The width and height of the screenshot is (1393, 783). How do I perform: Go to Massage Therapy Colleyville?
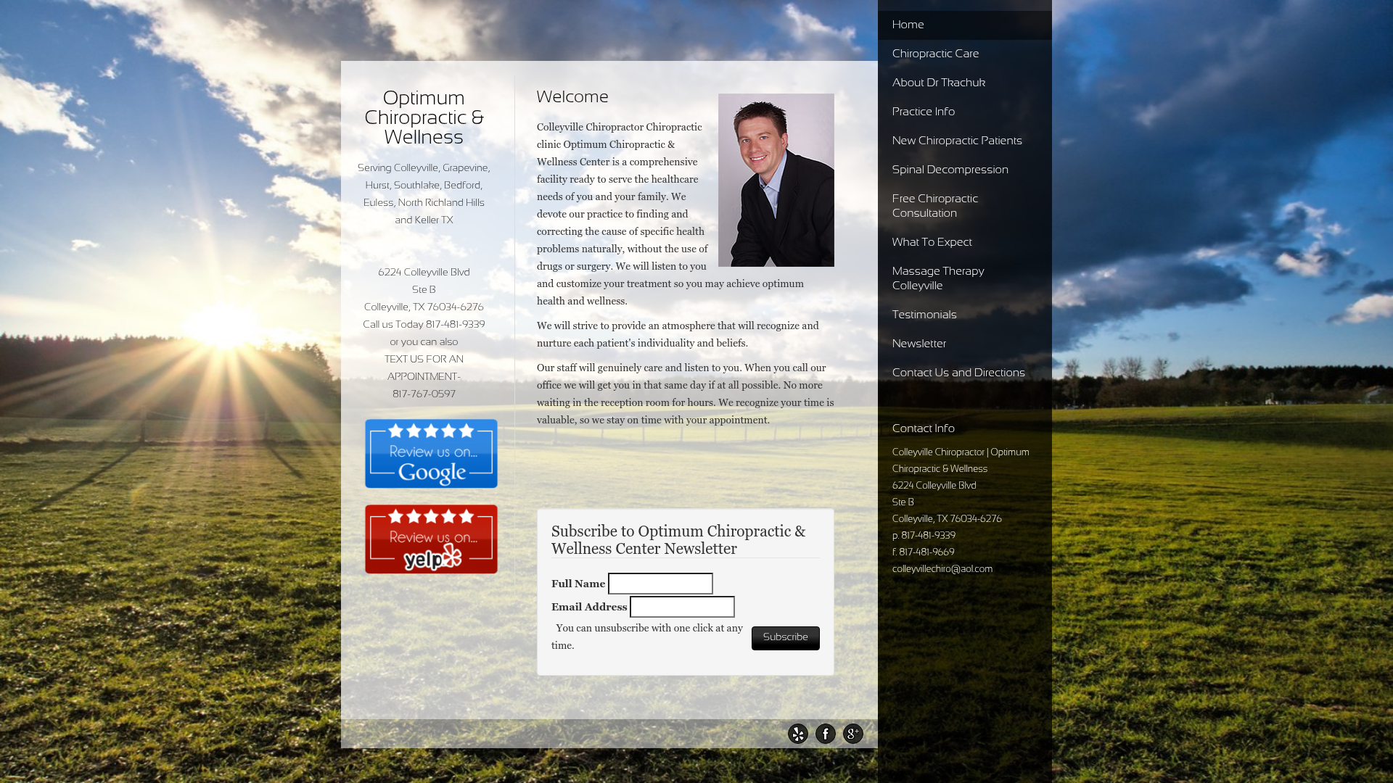click(x=937, y=278)
